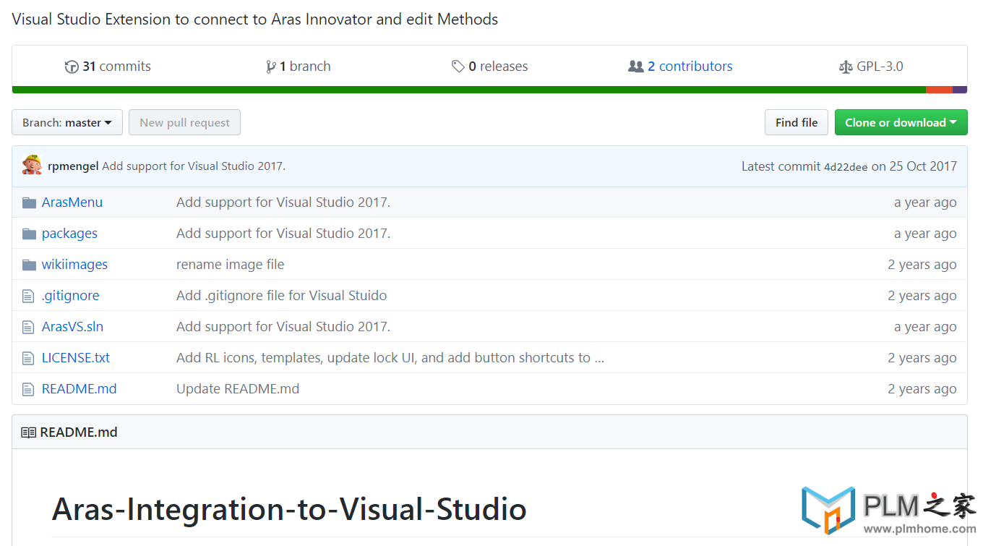The image size is (983, 546).
Task: Click the contributors people icon
Action: tap(636, 67)
